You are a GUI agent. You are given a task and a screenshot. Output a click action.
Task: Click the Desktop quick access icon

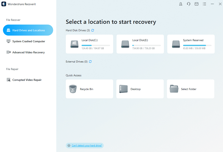(123, 89)
